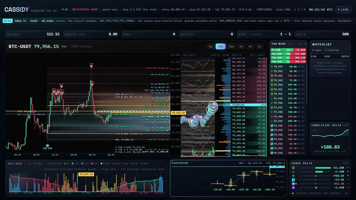356x200 pixels.
Task: Expand the fib 1.272 marker
Action: (129, 152)
